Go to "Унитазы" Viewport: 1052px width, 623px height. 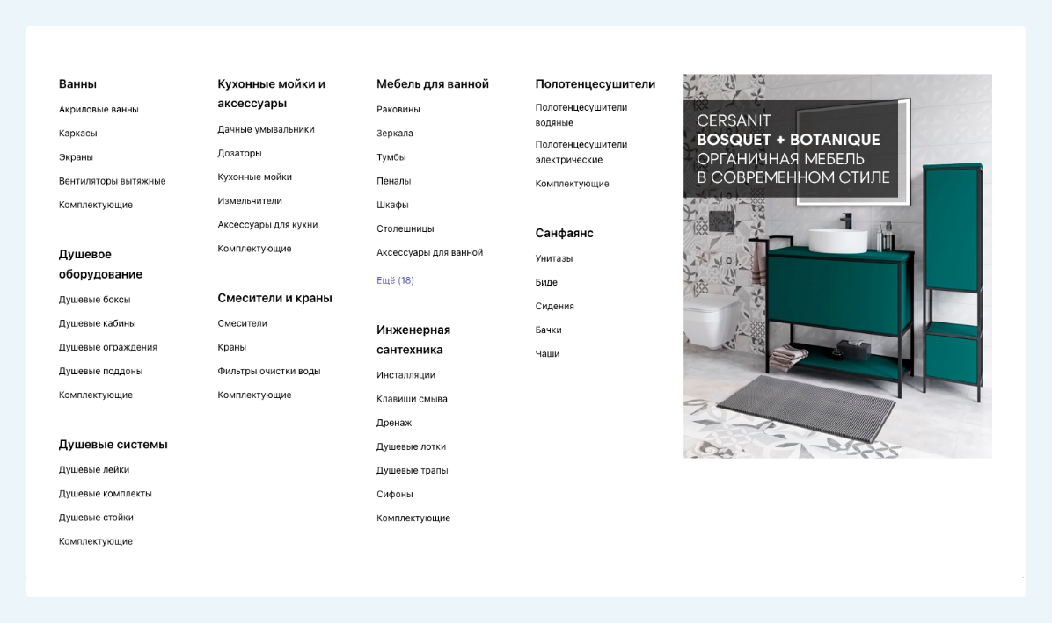pos(554,258)
